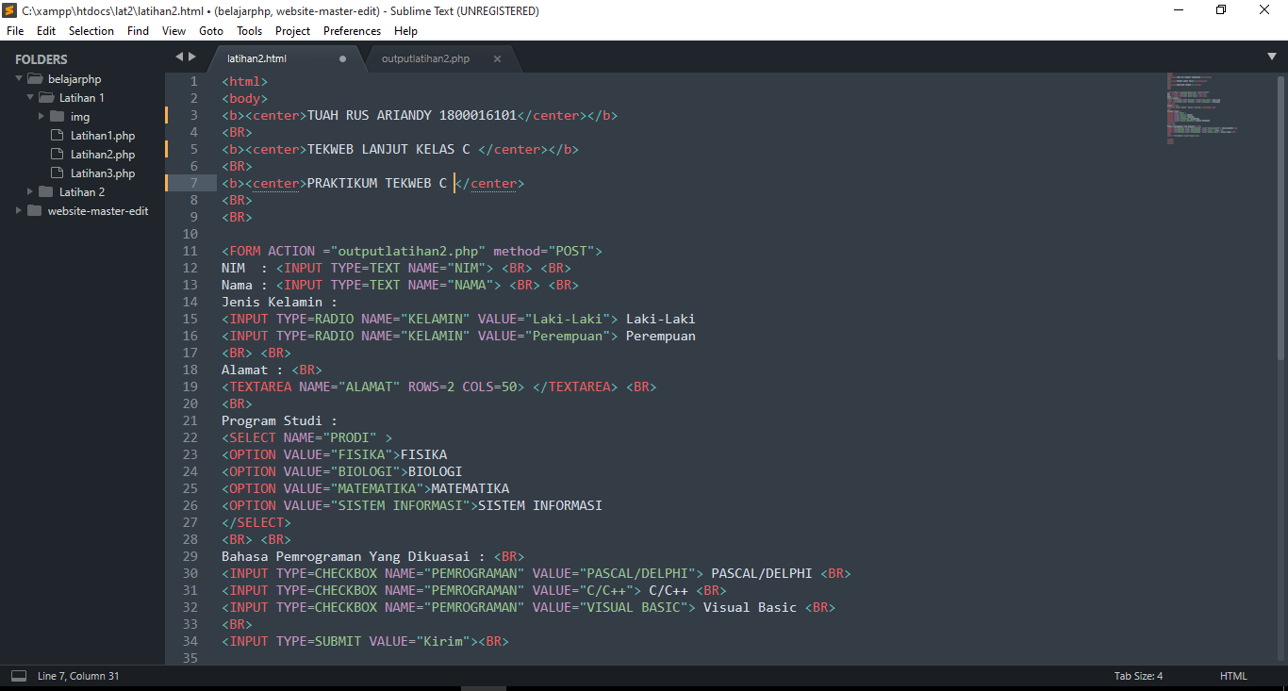Click the Latihan1.php file icon
The height and width of the screenshot is (691, 1288).
tap(58, 136)
